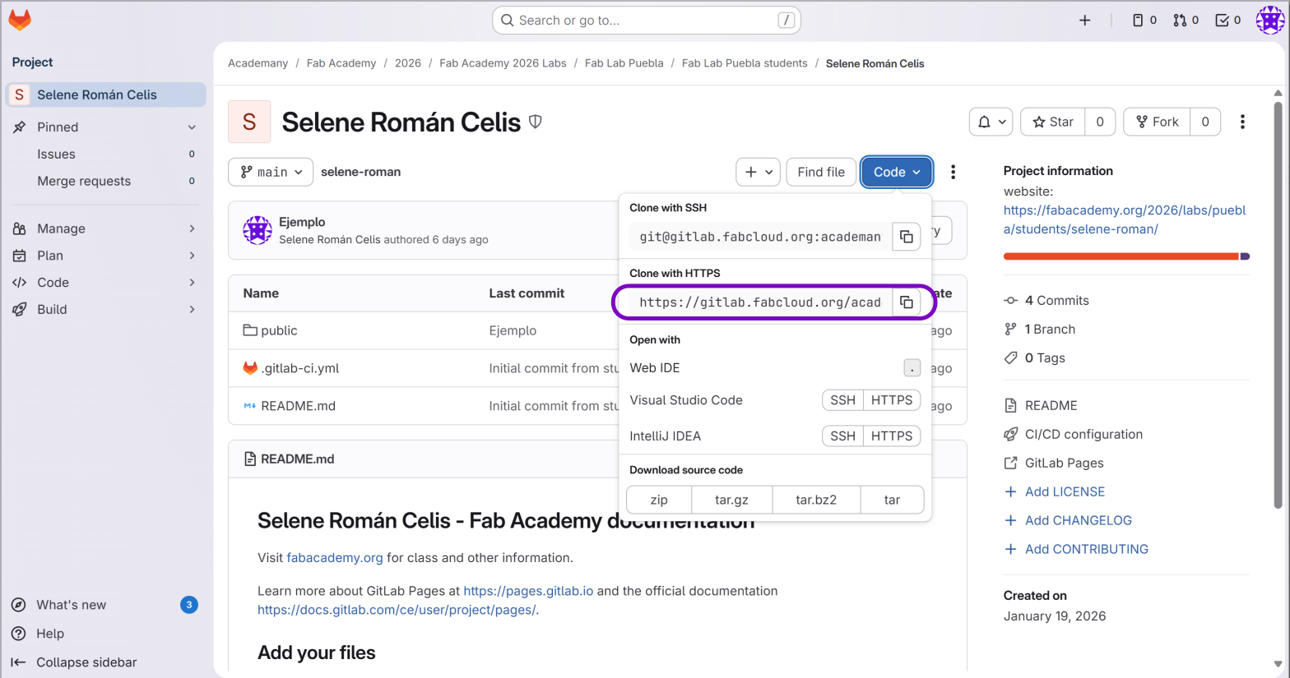Click the Search or go to field
Screen dimensions: 1290x678
point(646,21)
